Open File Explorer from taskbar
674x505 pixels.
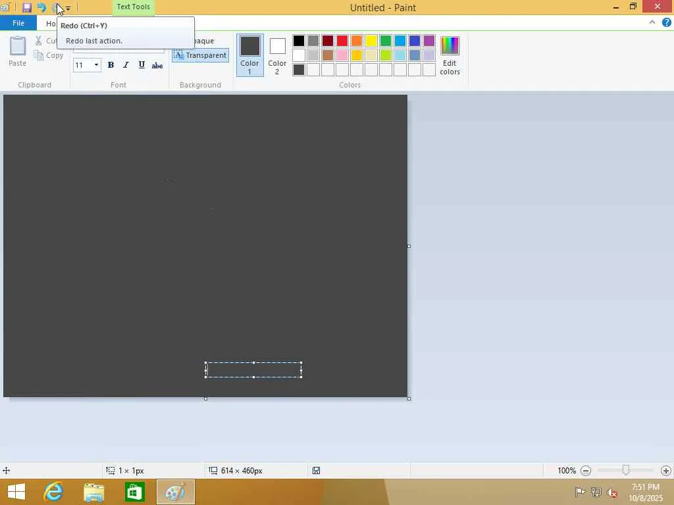(93, 492)
